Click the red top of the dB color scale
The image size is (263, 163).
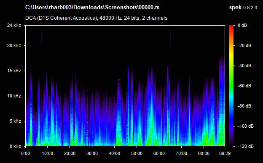point(231,27)
